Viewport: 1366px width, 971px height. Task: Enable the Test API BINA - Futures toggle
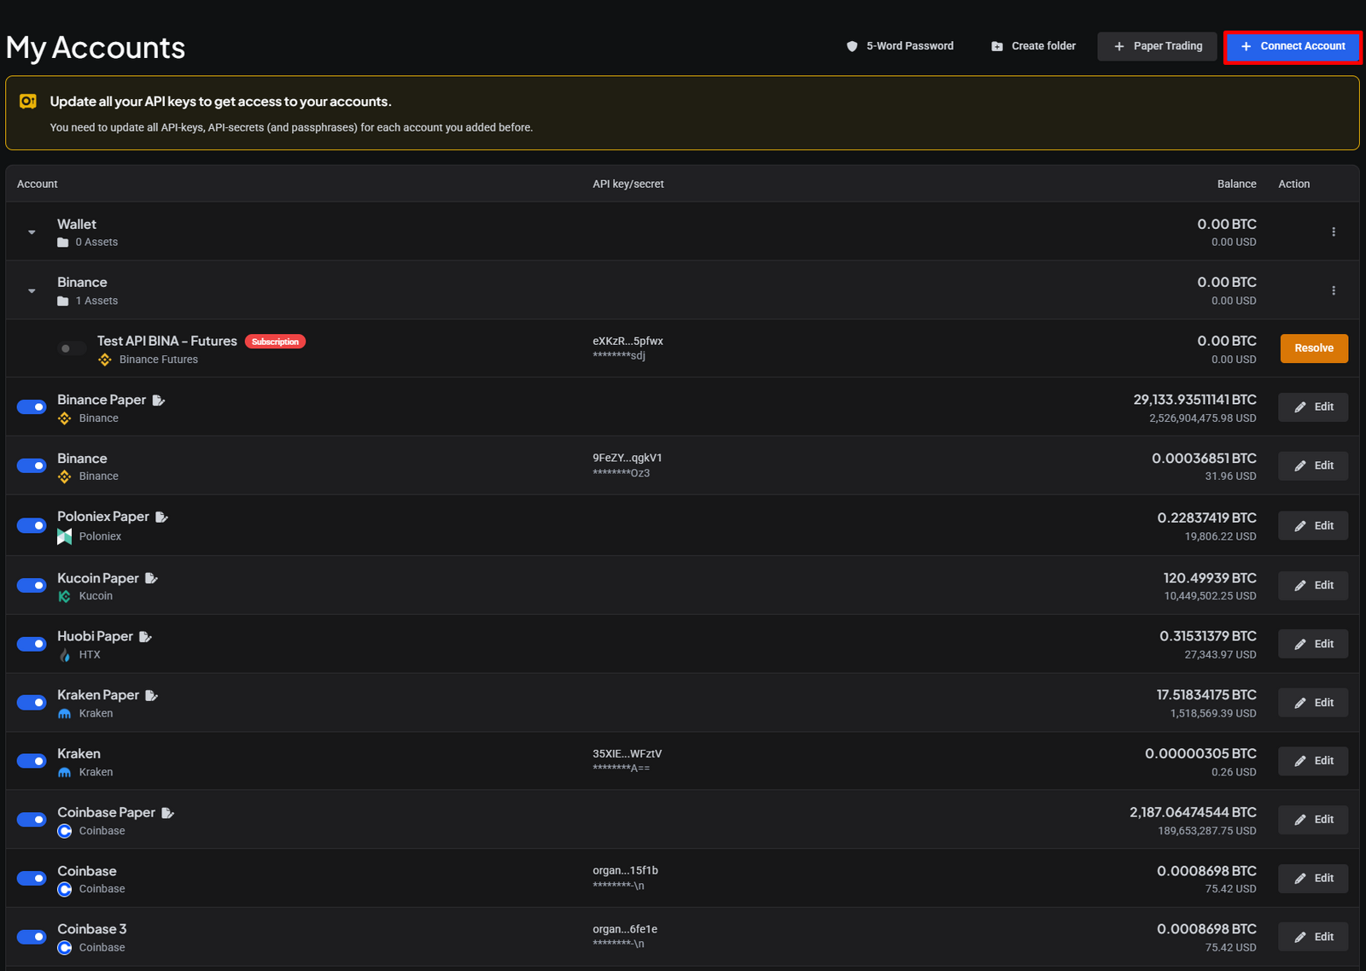click(x=72, y=348)
